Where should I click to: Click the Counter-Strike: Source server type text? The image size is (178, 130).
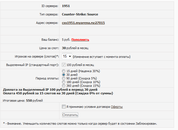pyautogui.click(x=80, y=14)
